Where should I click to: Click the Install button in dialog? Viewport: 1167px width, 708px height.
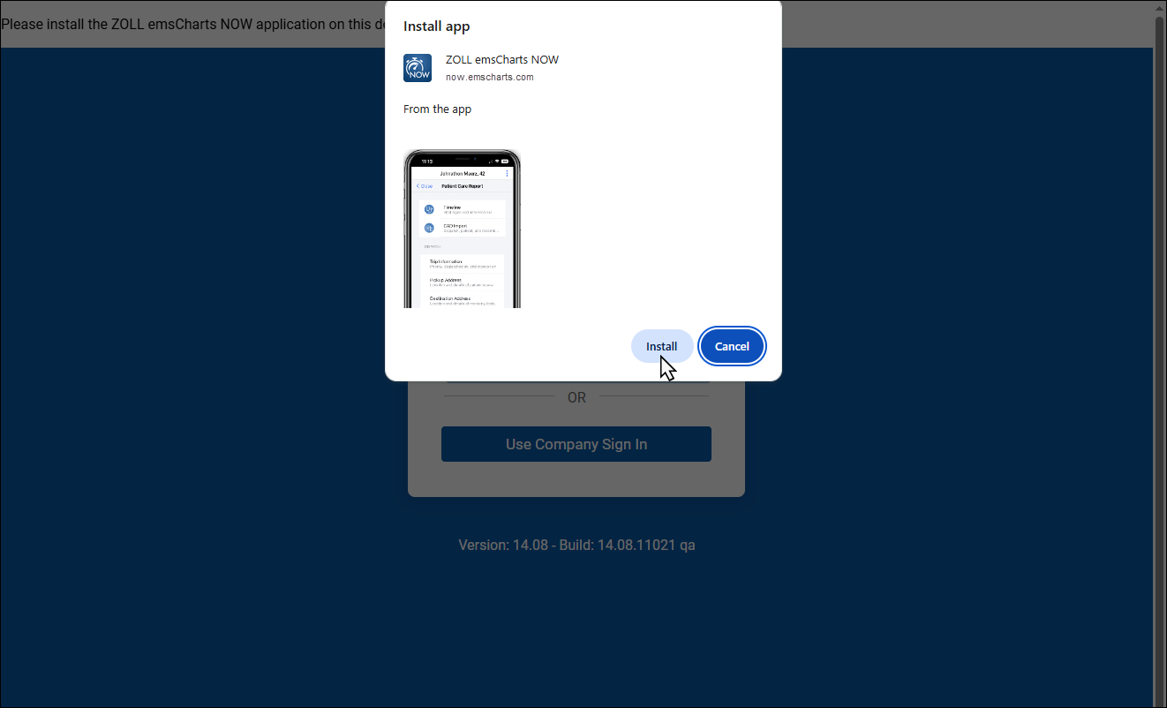(661, 346)
